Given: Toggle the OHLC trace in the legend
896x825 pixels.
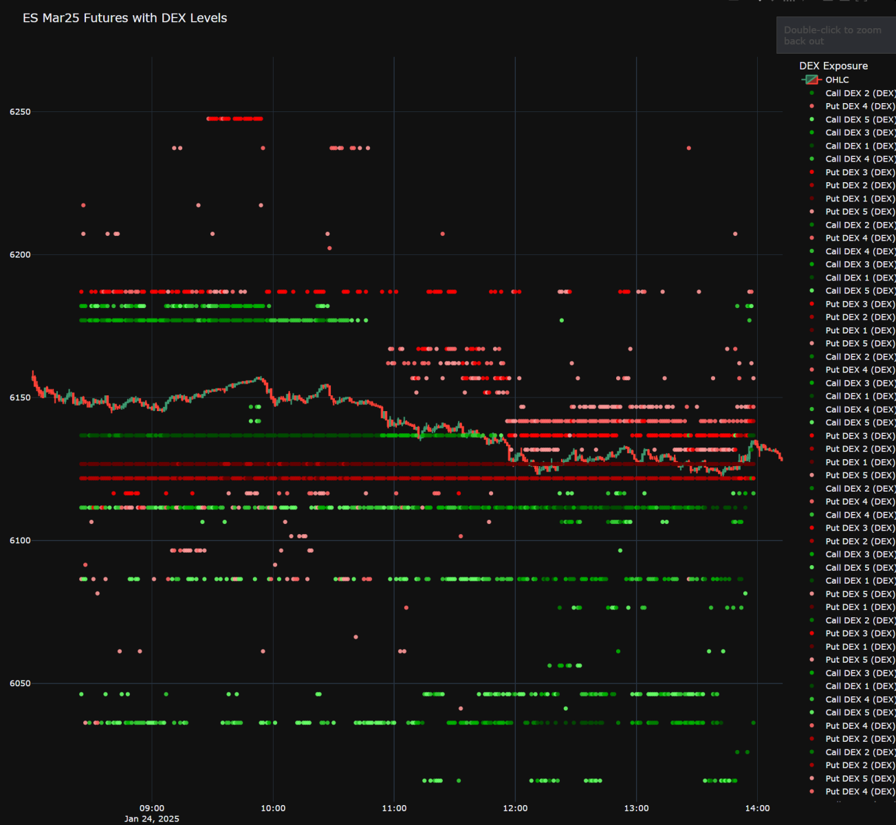Looking at the screenshot, I should (x=825, y=80).
